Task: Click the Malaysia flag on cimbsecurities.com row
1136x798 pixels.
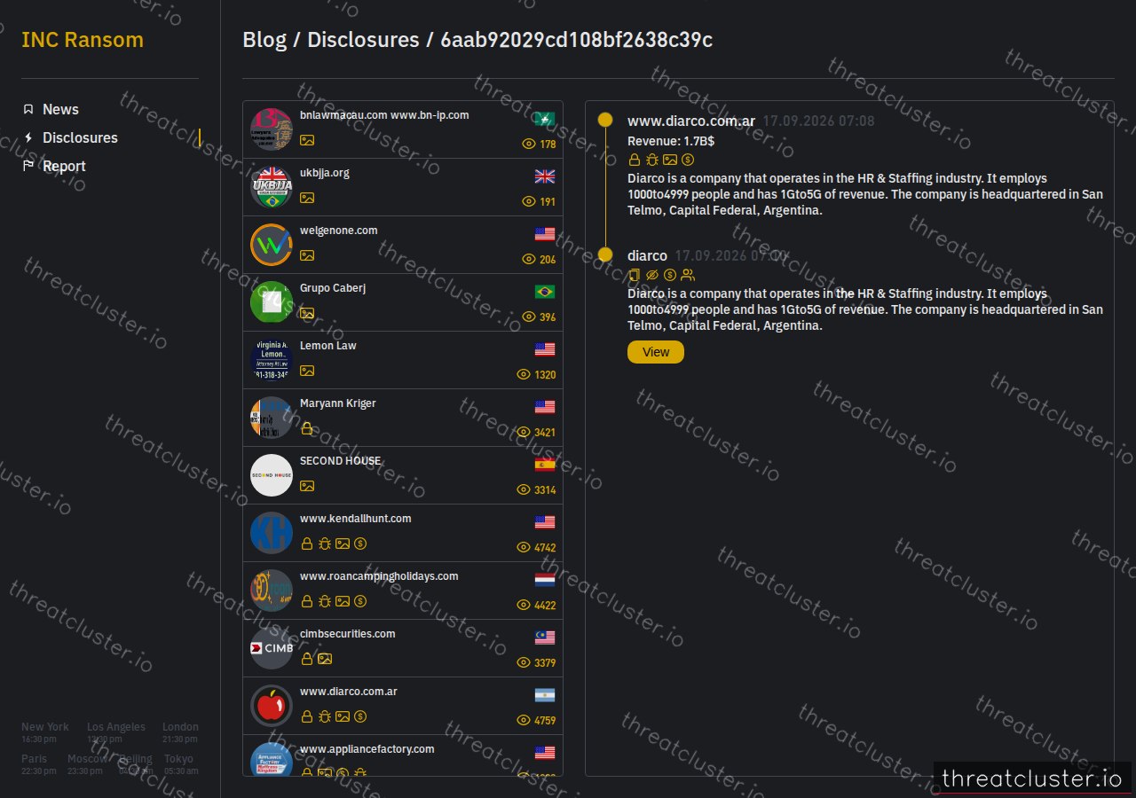Action: coord(545,638)
